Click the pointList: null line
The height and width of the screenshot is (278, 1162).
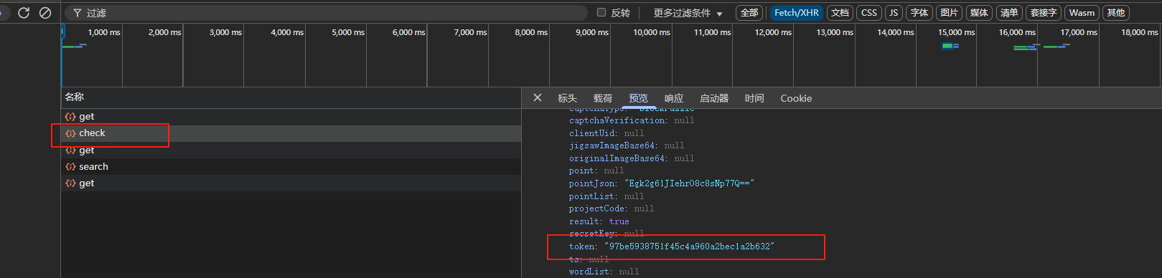pyautogui.click(x=606, y=196)
